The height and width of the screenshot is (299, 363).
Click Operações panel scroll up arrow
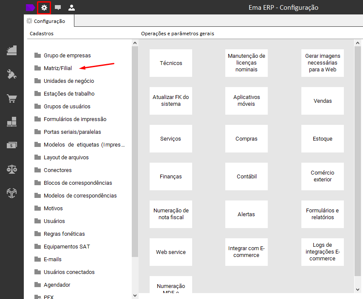357,43
